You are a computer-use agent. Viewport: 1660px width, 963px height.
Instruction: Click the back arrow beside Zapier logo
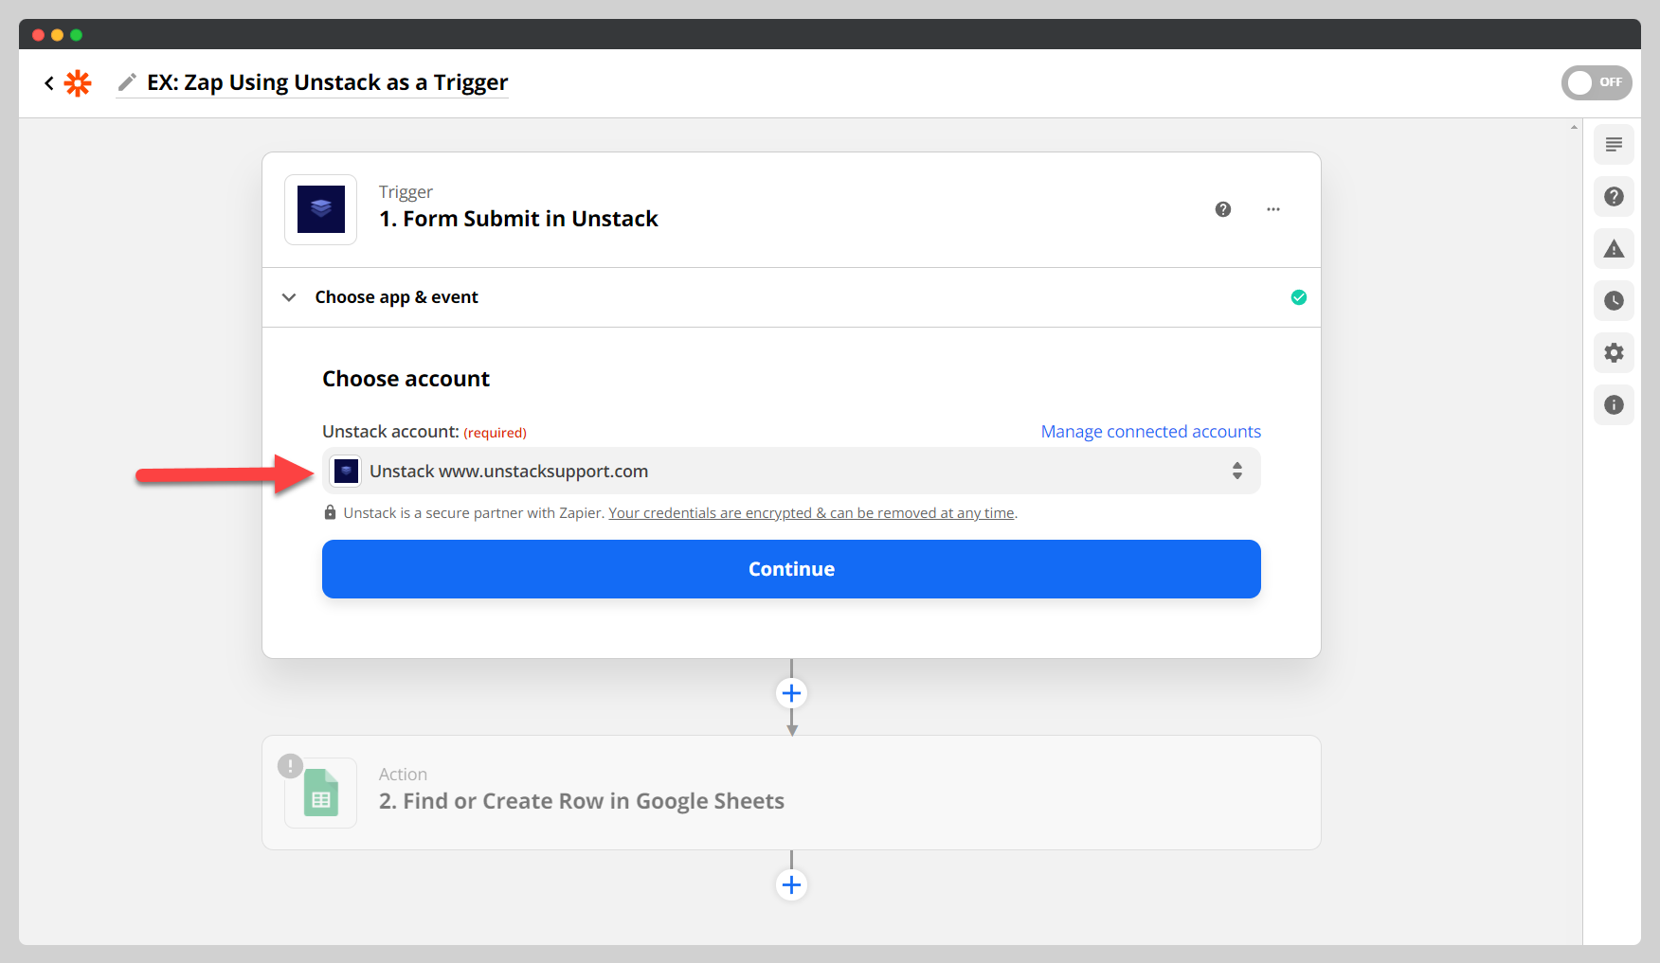pyautogui.click(x=49, y=83)
